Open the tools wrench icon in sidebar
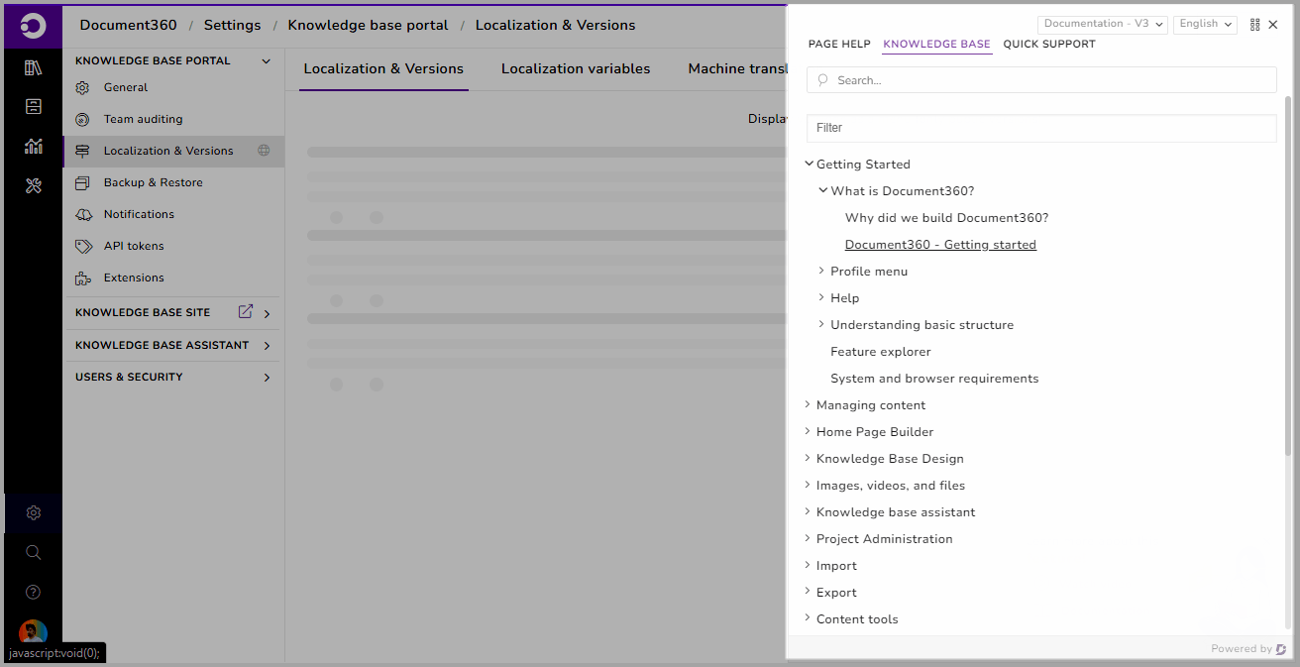The image size is (1300, 667). click(34, 185)
